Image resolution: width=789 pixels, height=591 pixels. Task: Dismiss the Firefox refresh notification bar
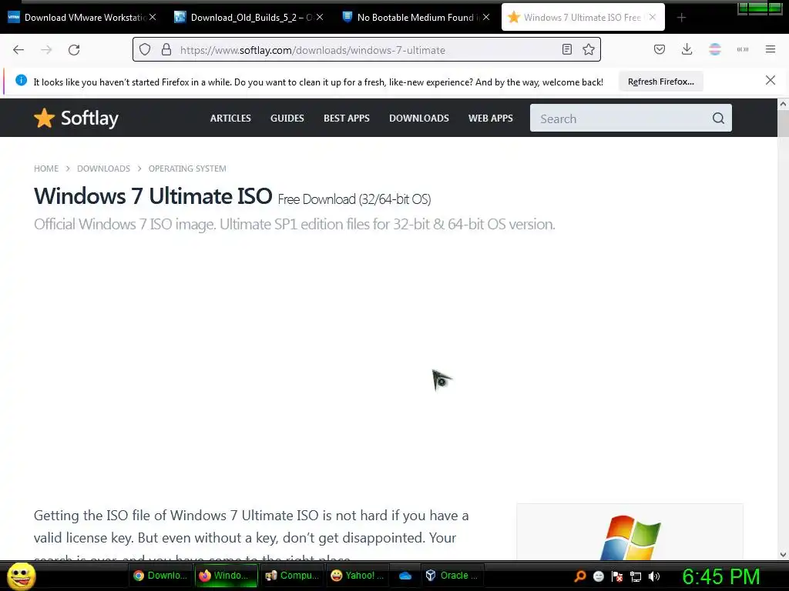pos(770,80)
